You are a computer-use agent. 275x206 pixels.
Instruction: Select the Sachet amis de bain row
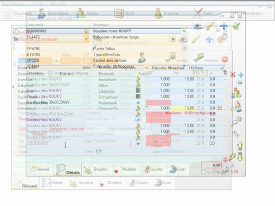click(110, 61)
